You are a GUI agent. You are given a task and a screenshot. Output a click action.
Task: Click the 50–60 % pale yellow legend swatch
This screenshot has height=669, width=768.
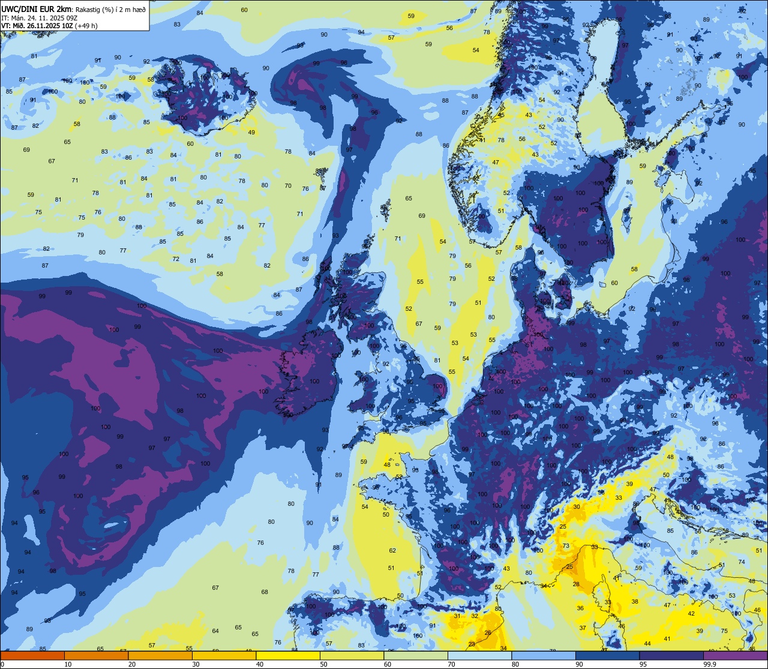[352, 655]
